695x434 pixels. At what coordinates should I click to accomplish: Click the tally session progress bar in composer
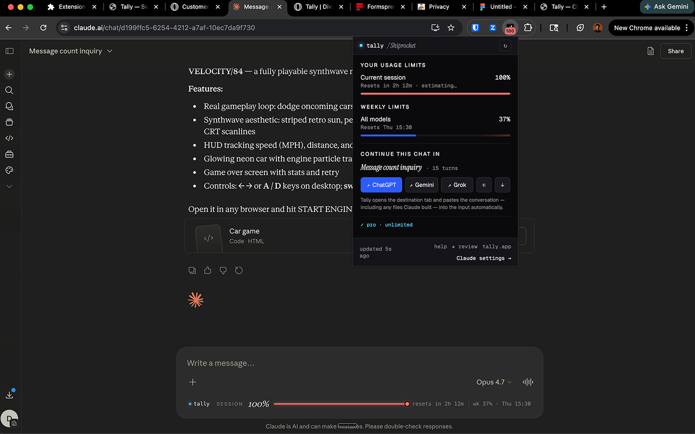[342, 404]
